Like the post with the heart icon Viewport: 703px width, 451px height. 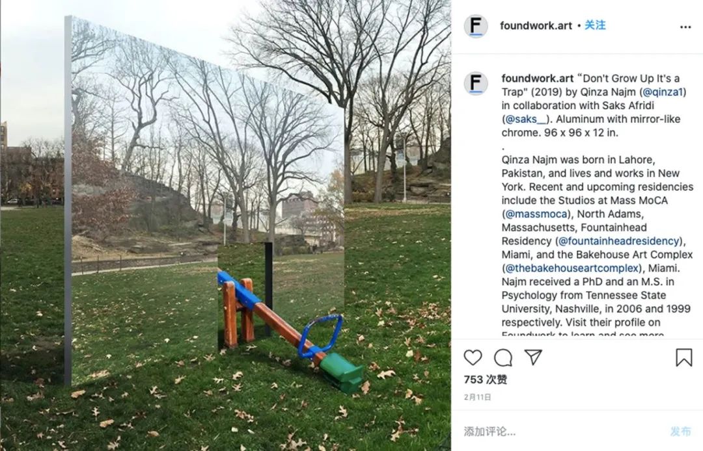(473, 357)
